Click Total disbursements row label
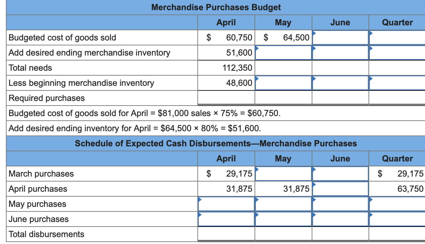Image resolution: width=425 pixels, height=244 pixels. [46, 234]
